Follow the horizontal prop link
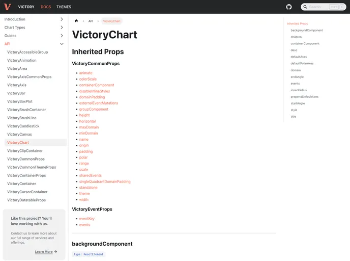The height and width of the screenshot is (261, 350). coord(87,121)
